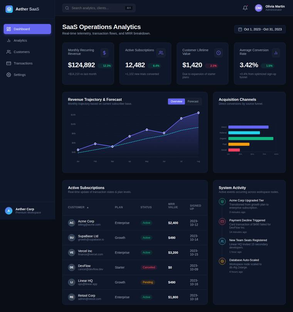The image size is (293, 312).
Task: Sort table by Status column header
Action: [x=146, y=207]
